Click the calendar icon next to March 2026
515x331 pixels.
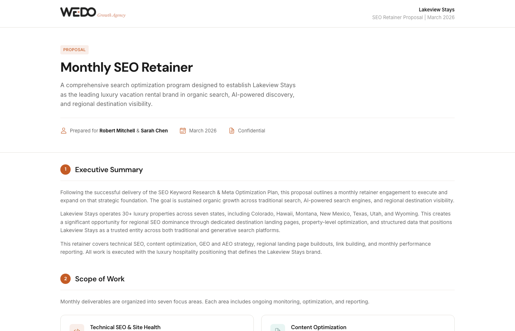[x=183, y=131]
